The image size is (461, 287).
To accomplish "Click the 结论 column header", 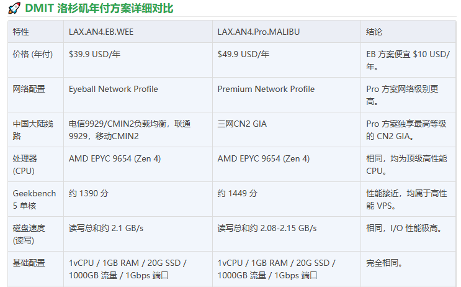I will [x=374, y=32].
